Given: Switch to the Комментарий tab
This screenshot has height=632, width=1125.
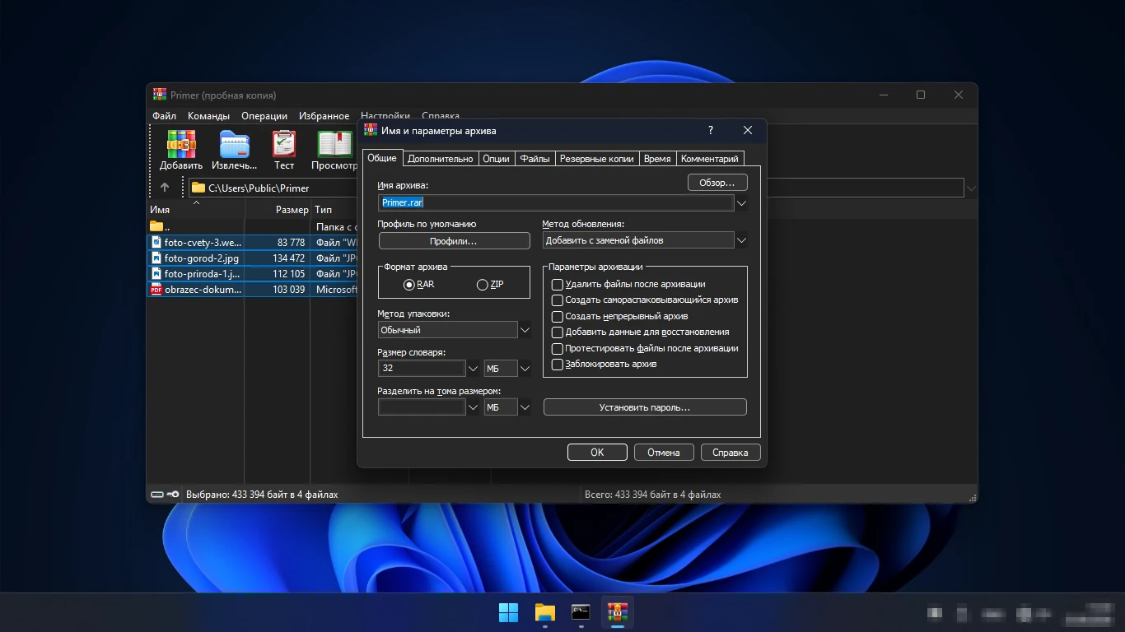Looking at the screenshot, I should tap(710, 159).
